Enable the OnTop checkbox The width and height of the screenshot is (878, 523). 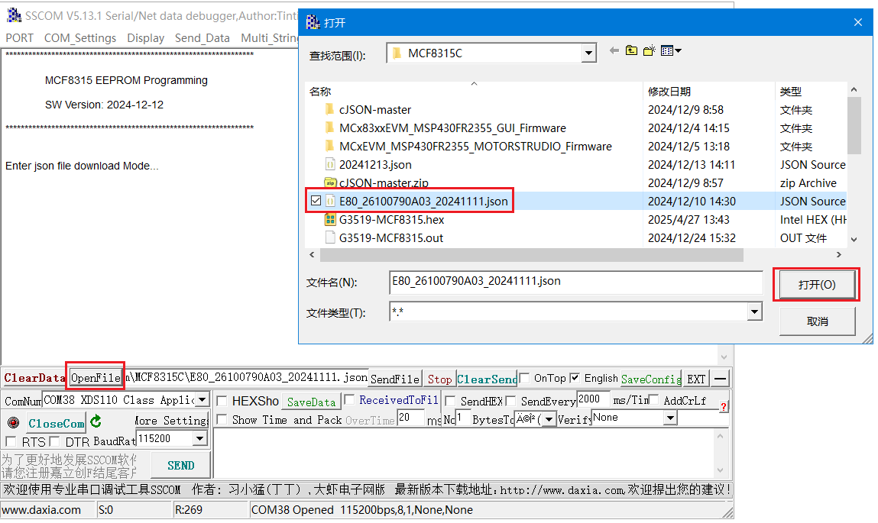(525, 378)
